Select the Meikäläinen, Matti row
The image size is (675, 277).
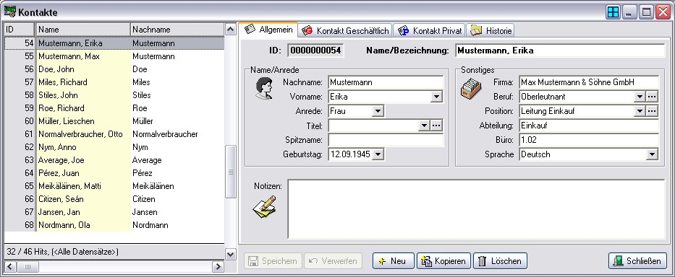[114, 186]
